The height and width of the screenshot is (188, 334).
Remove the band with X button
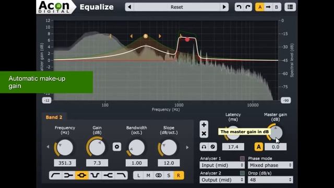(x=204, y=134)
